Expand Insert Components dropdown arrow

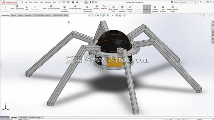pyautogui.click(x=17, y=12)
